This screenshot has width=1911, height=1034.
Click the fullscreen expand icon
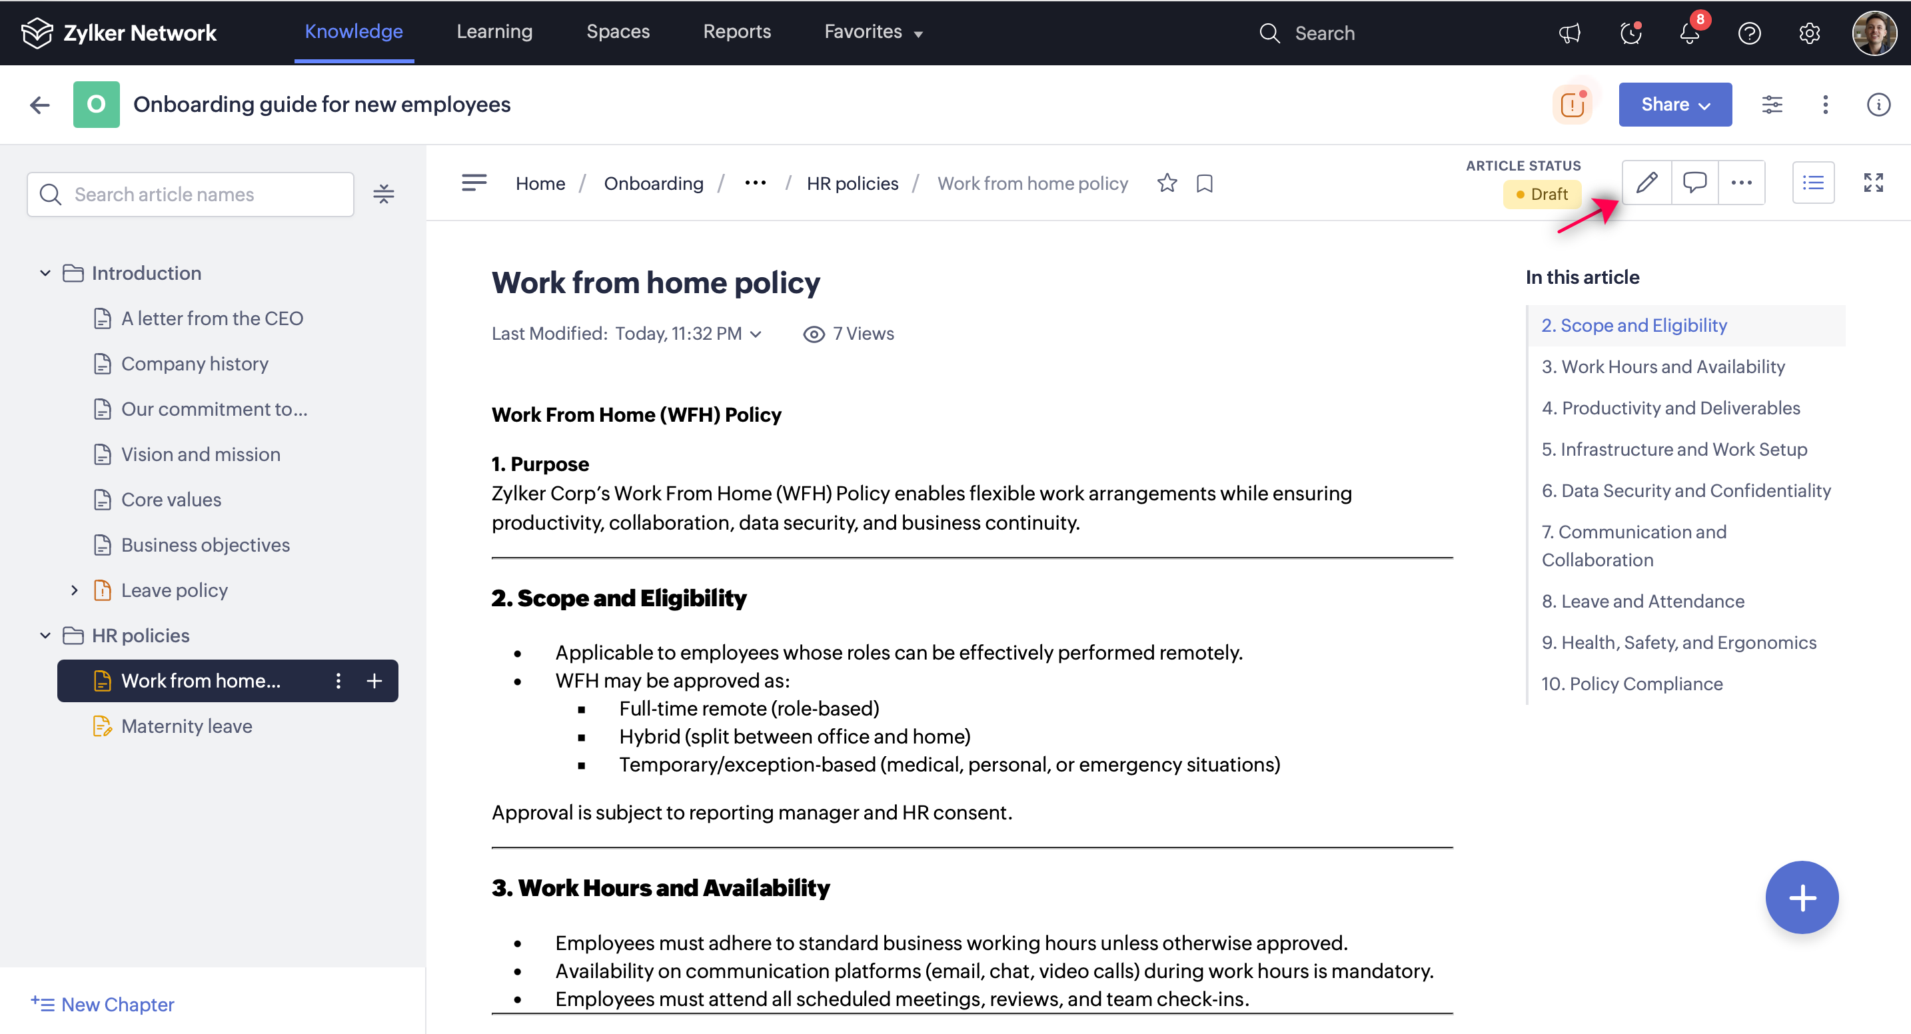(x=1873, y=183)
